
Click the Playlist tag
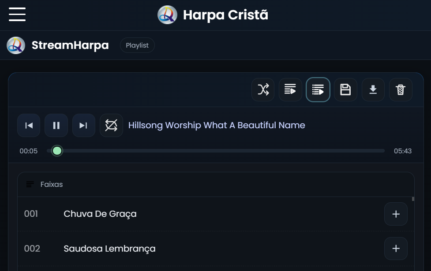(137, 45)
